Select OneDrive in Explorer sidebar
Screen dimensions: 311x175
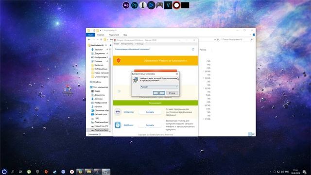[x=97, y=82]
